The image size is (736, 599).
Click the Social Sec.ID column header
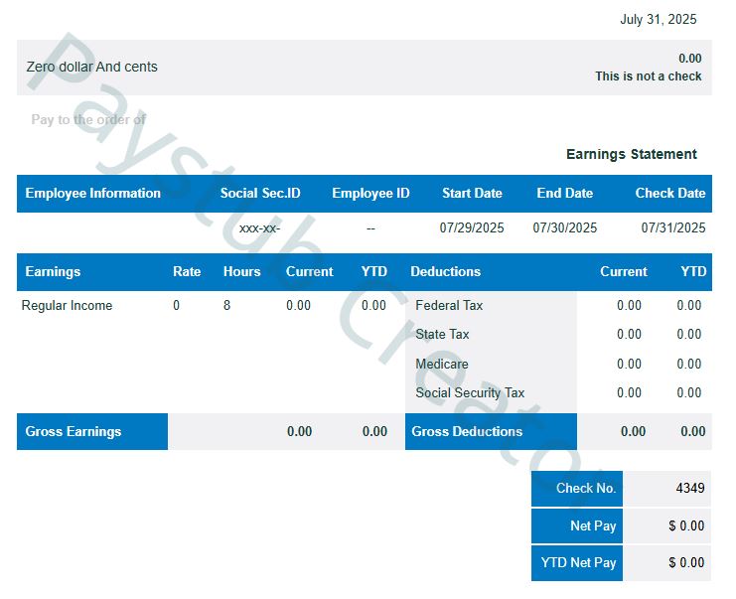[259, 193]
